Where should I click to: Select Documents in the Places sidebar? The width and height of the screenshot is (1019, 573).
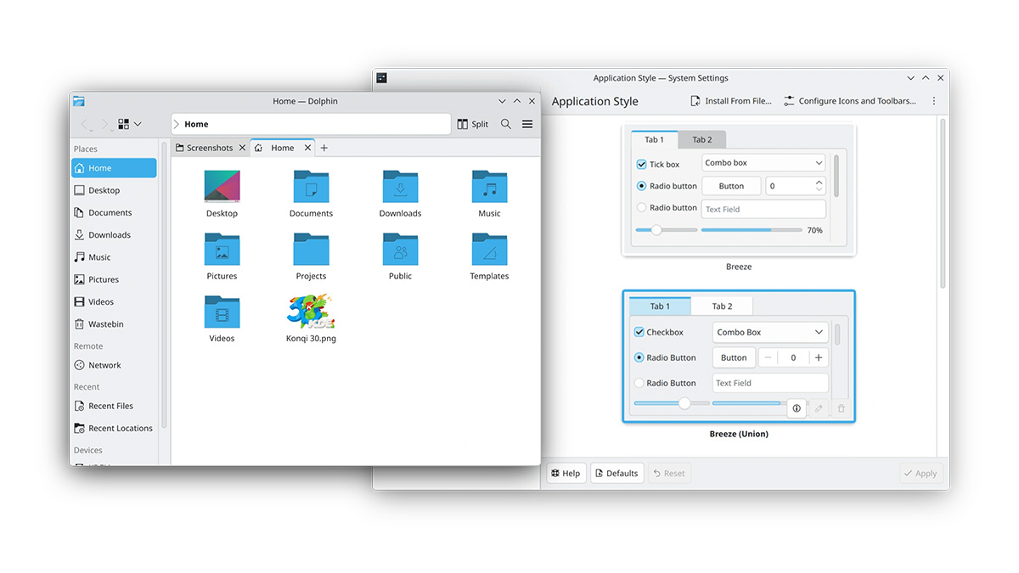(114, 212)
